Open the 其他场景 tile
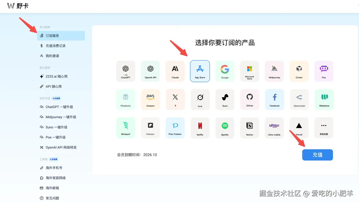359x203 pixels. (x=324, y=128)
